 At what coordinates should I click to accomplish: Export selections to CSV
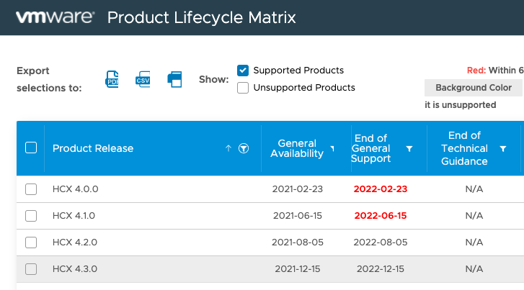143,79
